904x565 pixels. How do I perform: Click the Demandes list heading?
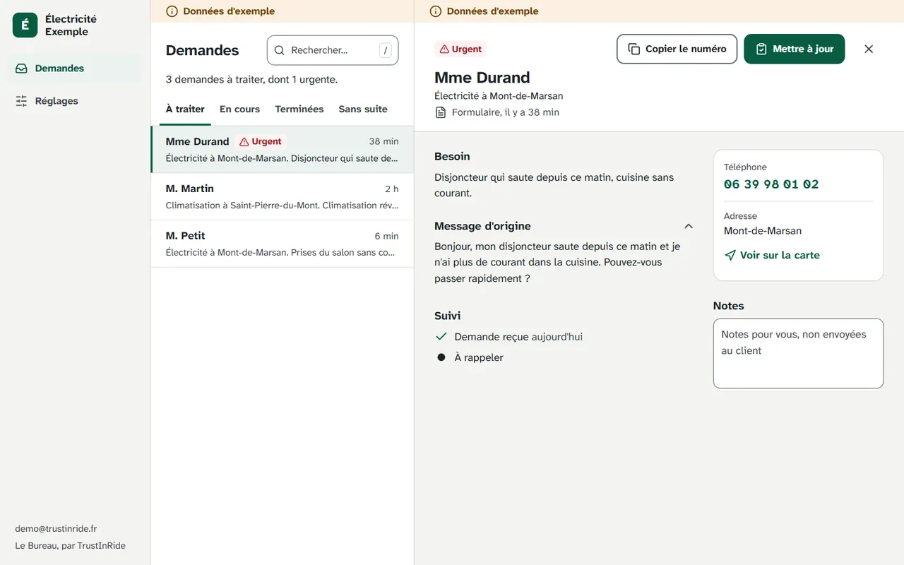click(x=202, y=50)
